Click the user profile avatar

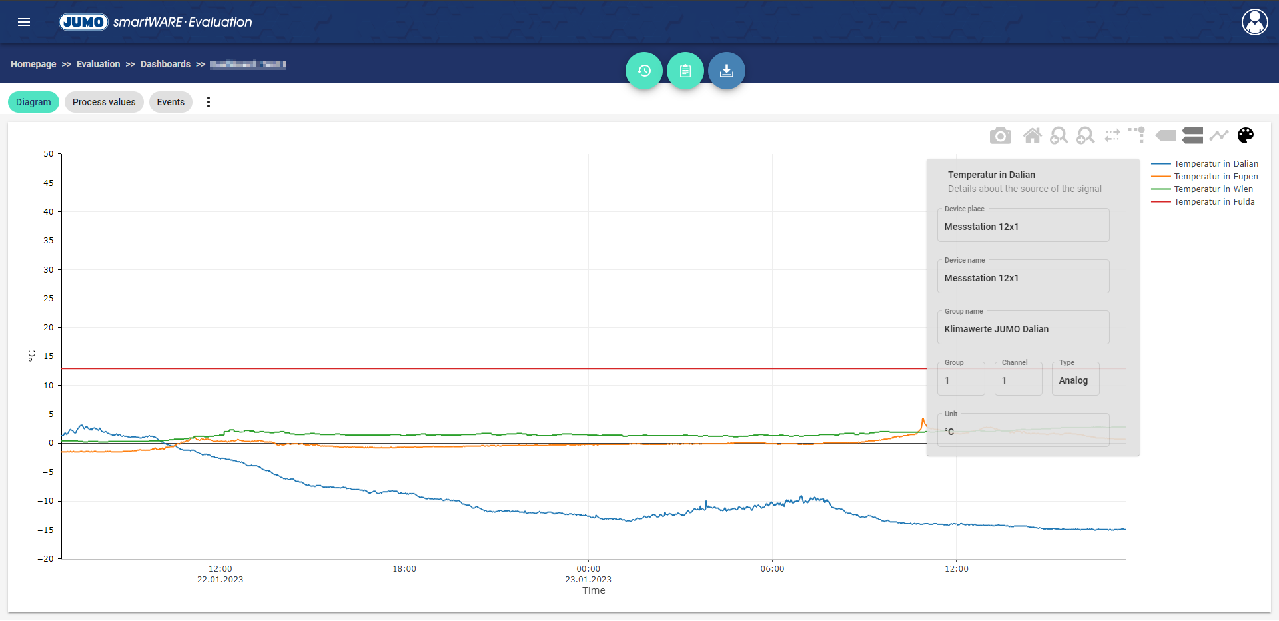pos(1254,22)
